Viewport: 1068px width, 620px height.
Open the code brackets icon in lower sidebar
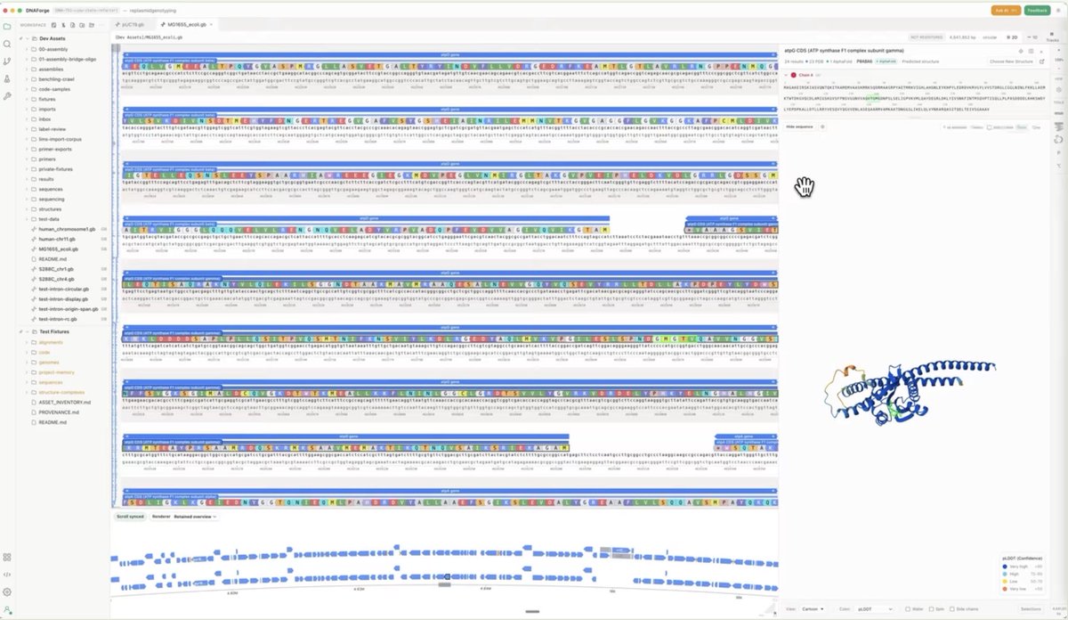[x=7, y=574]
